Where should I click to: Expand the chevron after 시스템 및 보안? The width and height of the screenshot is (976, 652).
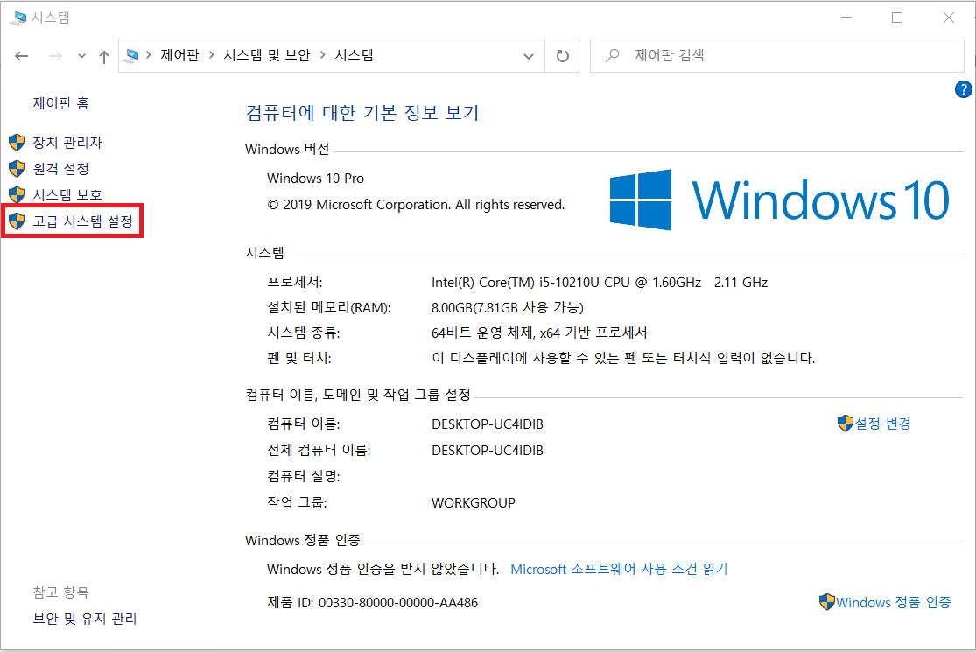[322, 55]
